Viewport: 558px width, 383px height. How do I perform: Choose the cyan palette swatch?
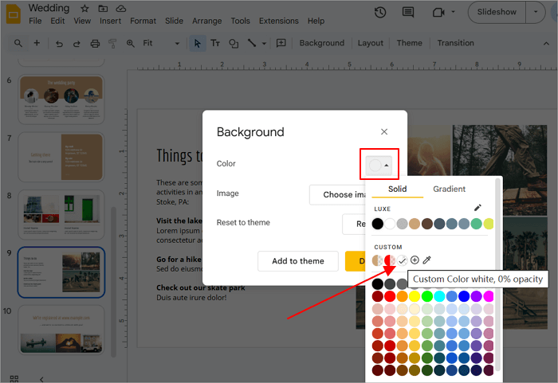(x=439, y=296)
